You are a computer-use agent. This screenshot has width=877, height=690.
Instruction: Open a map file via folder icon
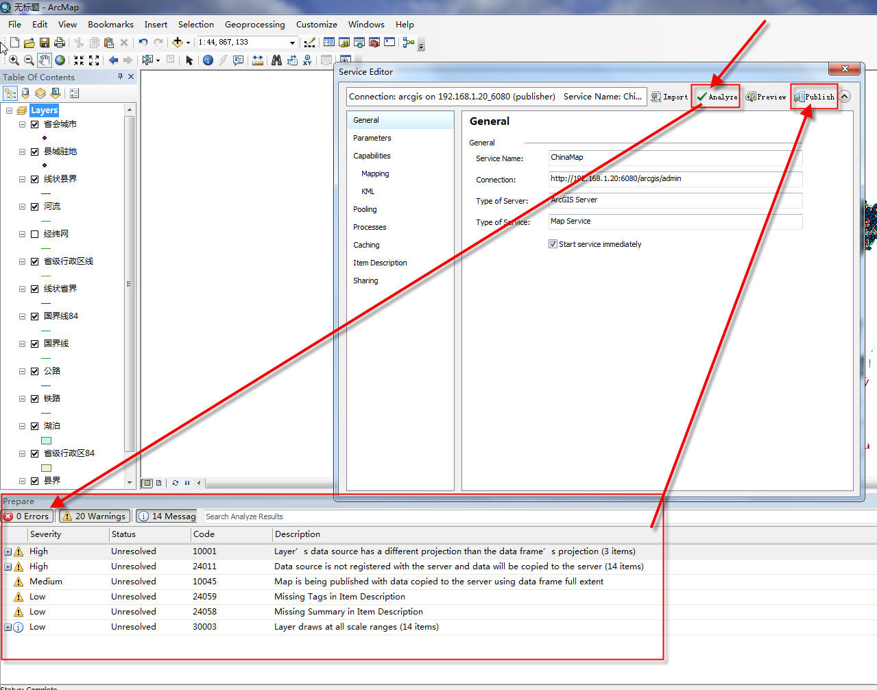pyautogui.click(x=29, y=43)
